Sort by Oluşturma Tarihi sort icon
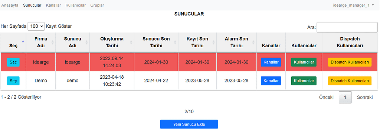380x133 pixels. click(x=131, y=42)
